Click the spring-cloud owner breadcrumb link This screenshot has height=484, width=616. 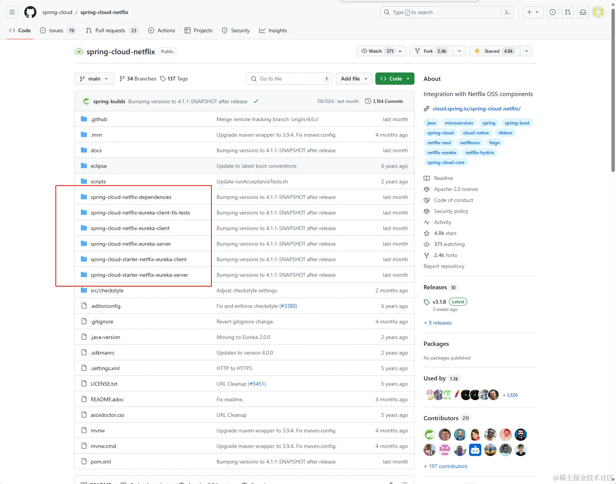(57, 12)
